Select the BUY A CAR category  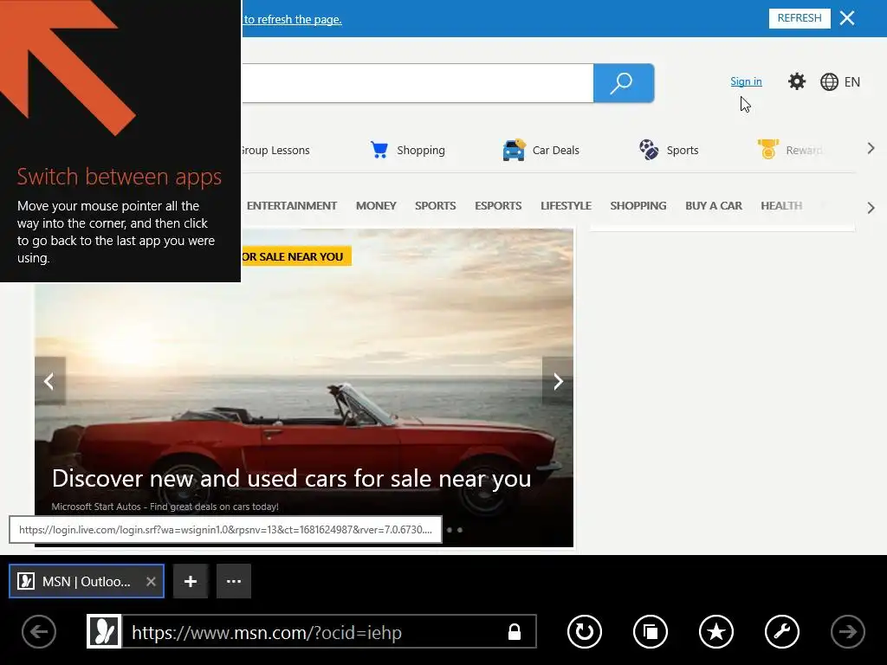(x=714, y=206)
